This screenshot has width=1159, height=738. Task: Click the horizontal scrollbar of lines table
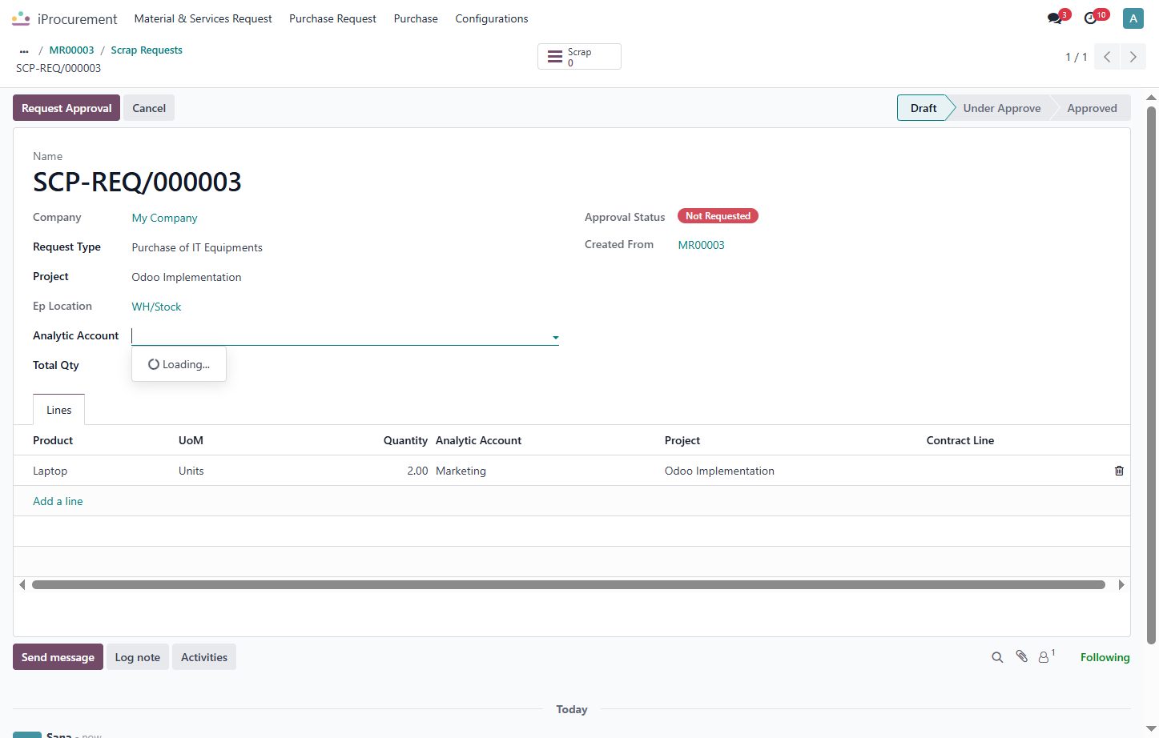[569, 584]
